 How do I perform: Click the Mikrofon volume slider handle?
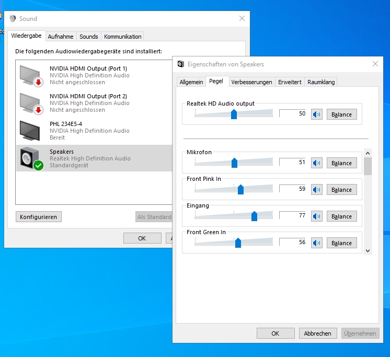[x=234, y=163]
